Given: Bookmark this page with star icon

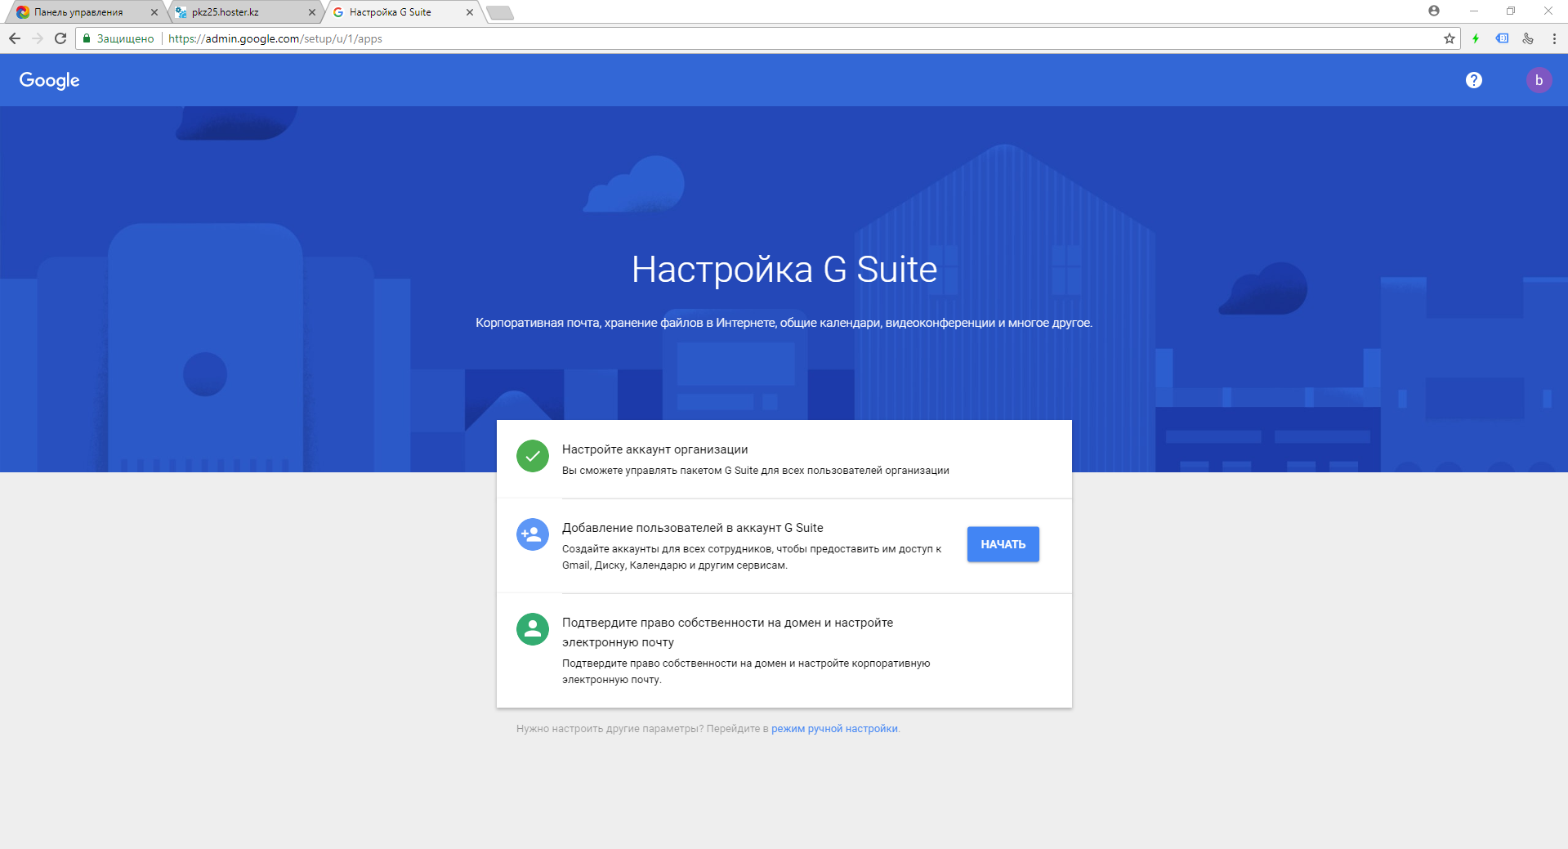Looking at the screenshot, I should click(x=1450, y=38).
